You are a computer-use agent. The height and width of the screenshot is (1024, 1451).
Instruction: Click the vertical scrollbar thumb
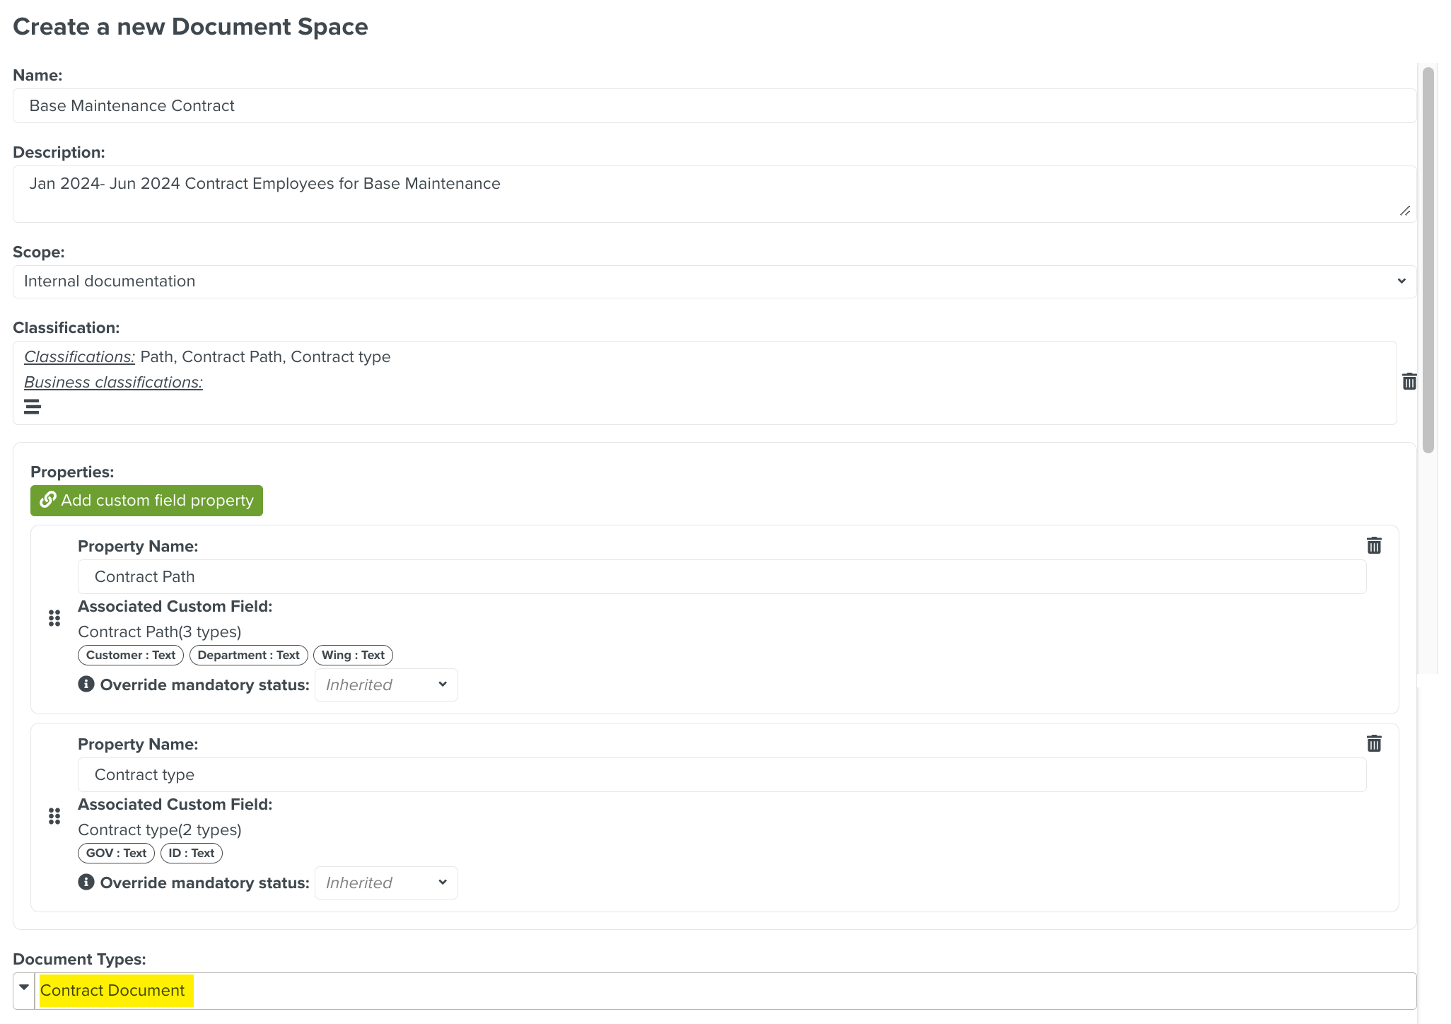coord(1428,260)
